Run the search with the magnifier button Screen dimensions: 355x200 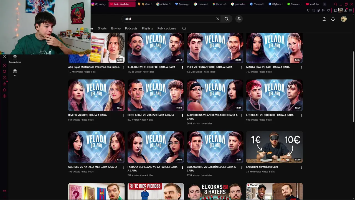point(227,19)
